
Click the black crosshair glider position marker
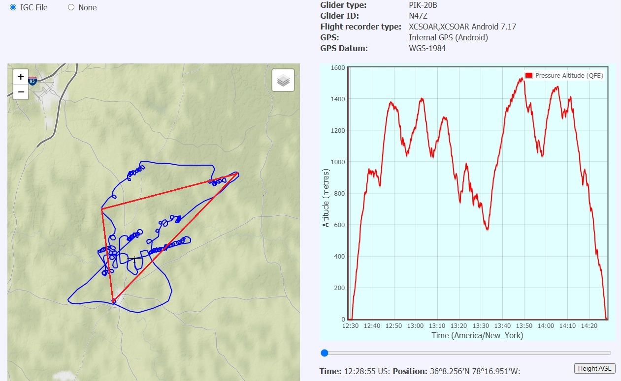point(134,260)
